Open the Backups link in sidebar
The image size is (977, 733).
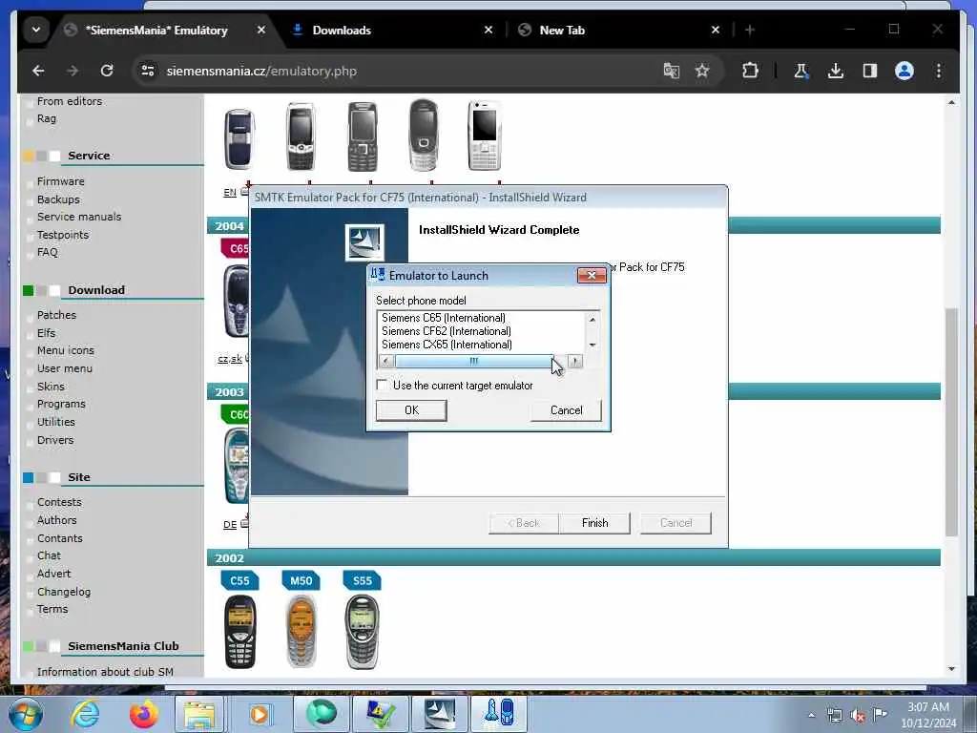58,199
